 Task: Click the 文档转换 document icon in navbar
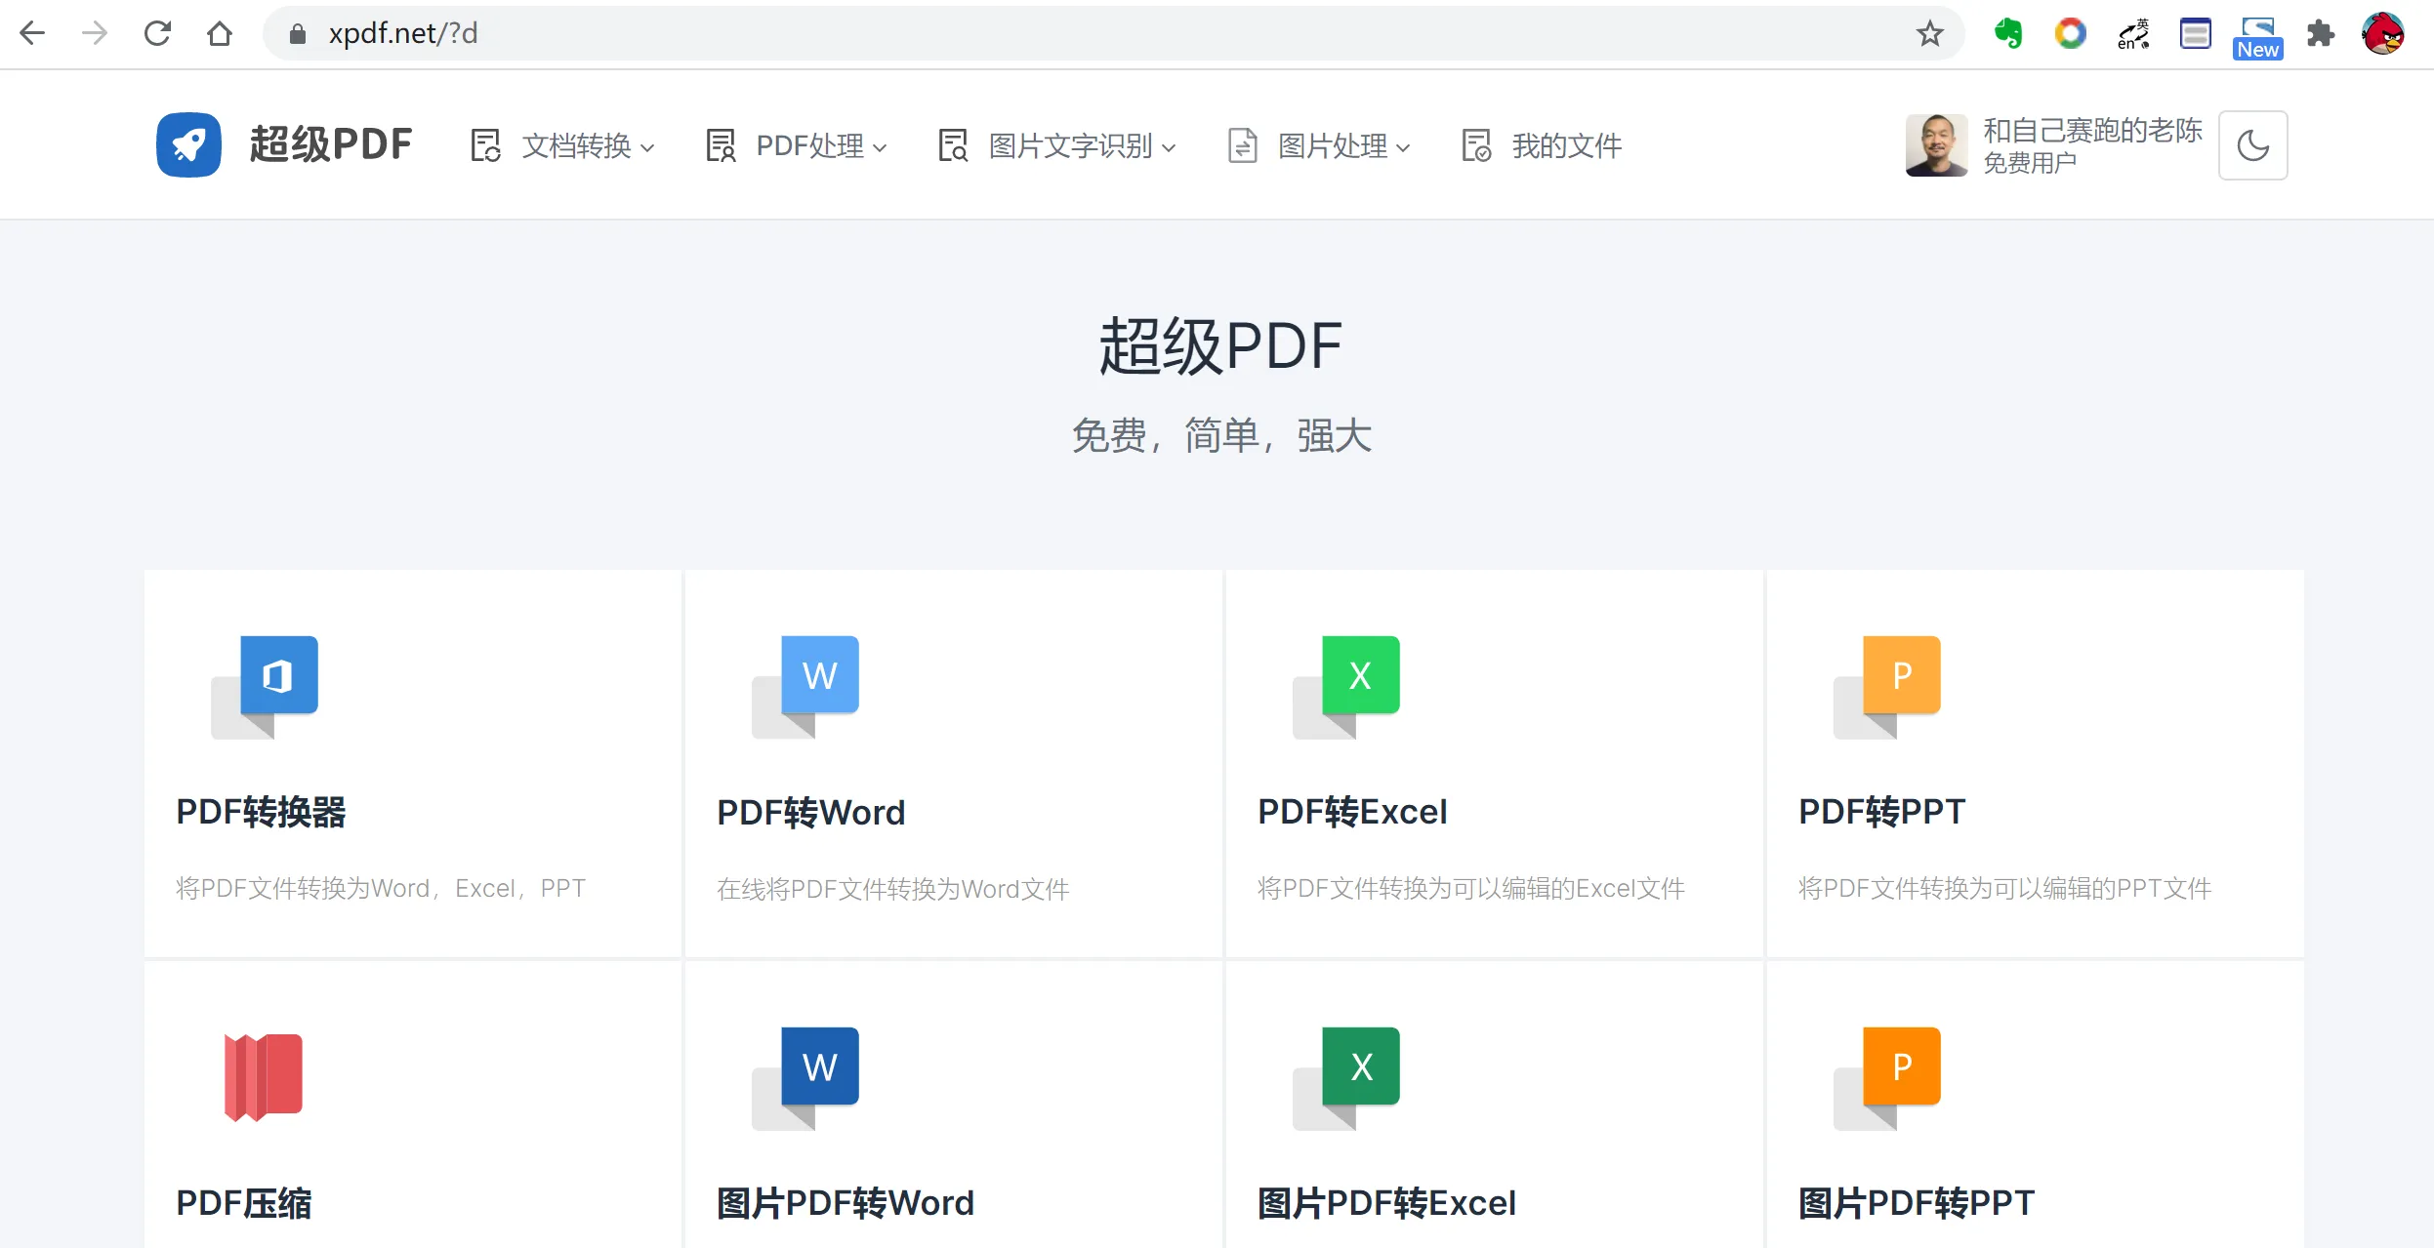tap(485, 145)
